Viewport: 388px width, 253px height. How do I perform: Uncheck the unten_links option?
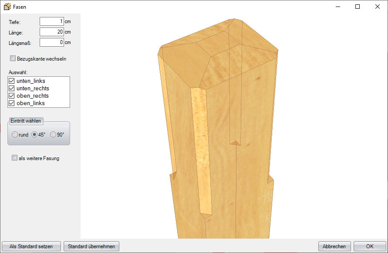click(x=12, y=81)
